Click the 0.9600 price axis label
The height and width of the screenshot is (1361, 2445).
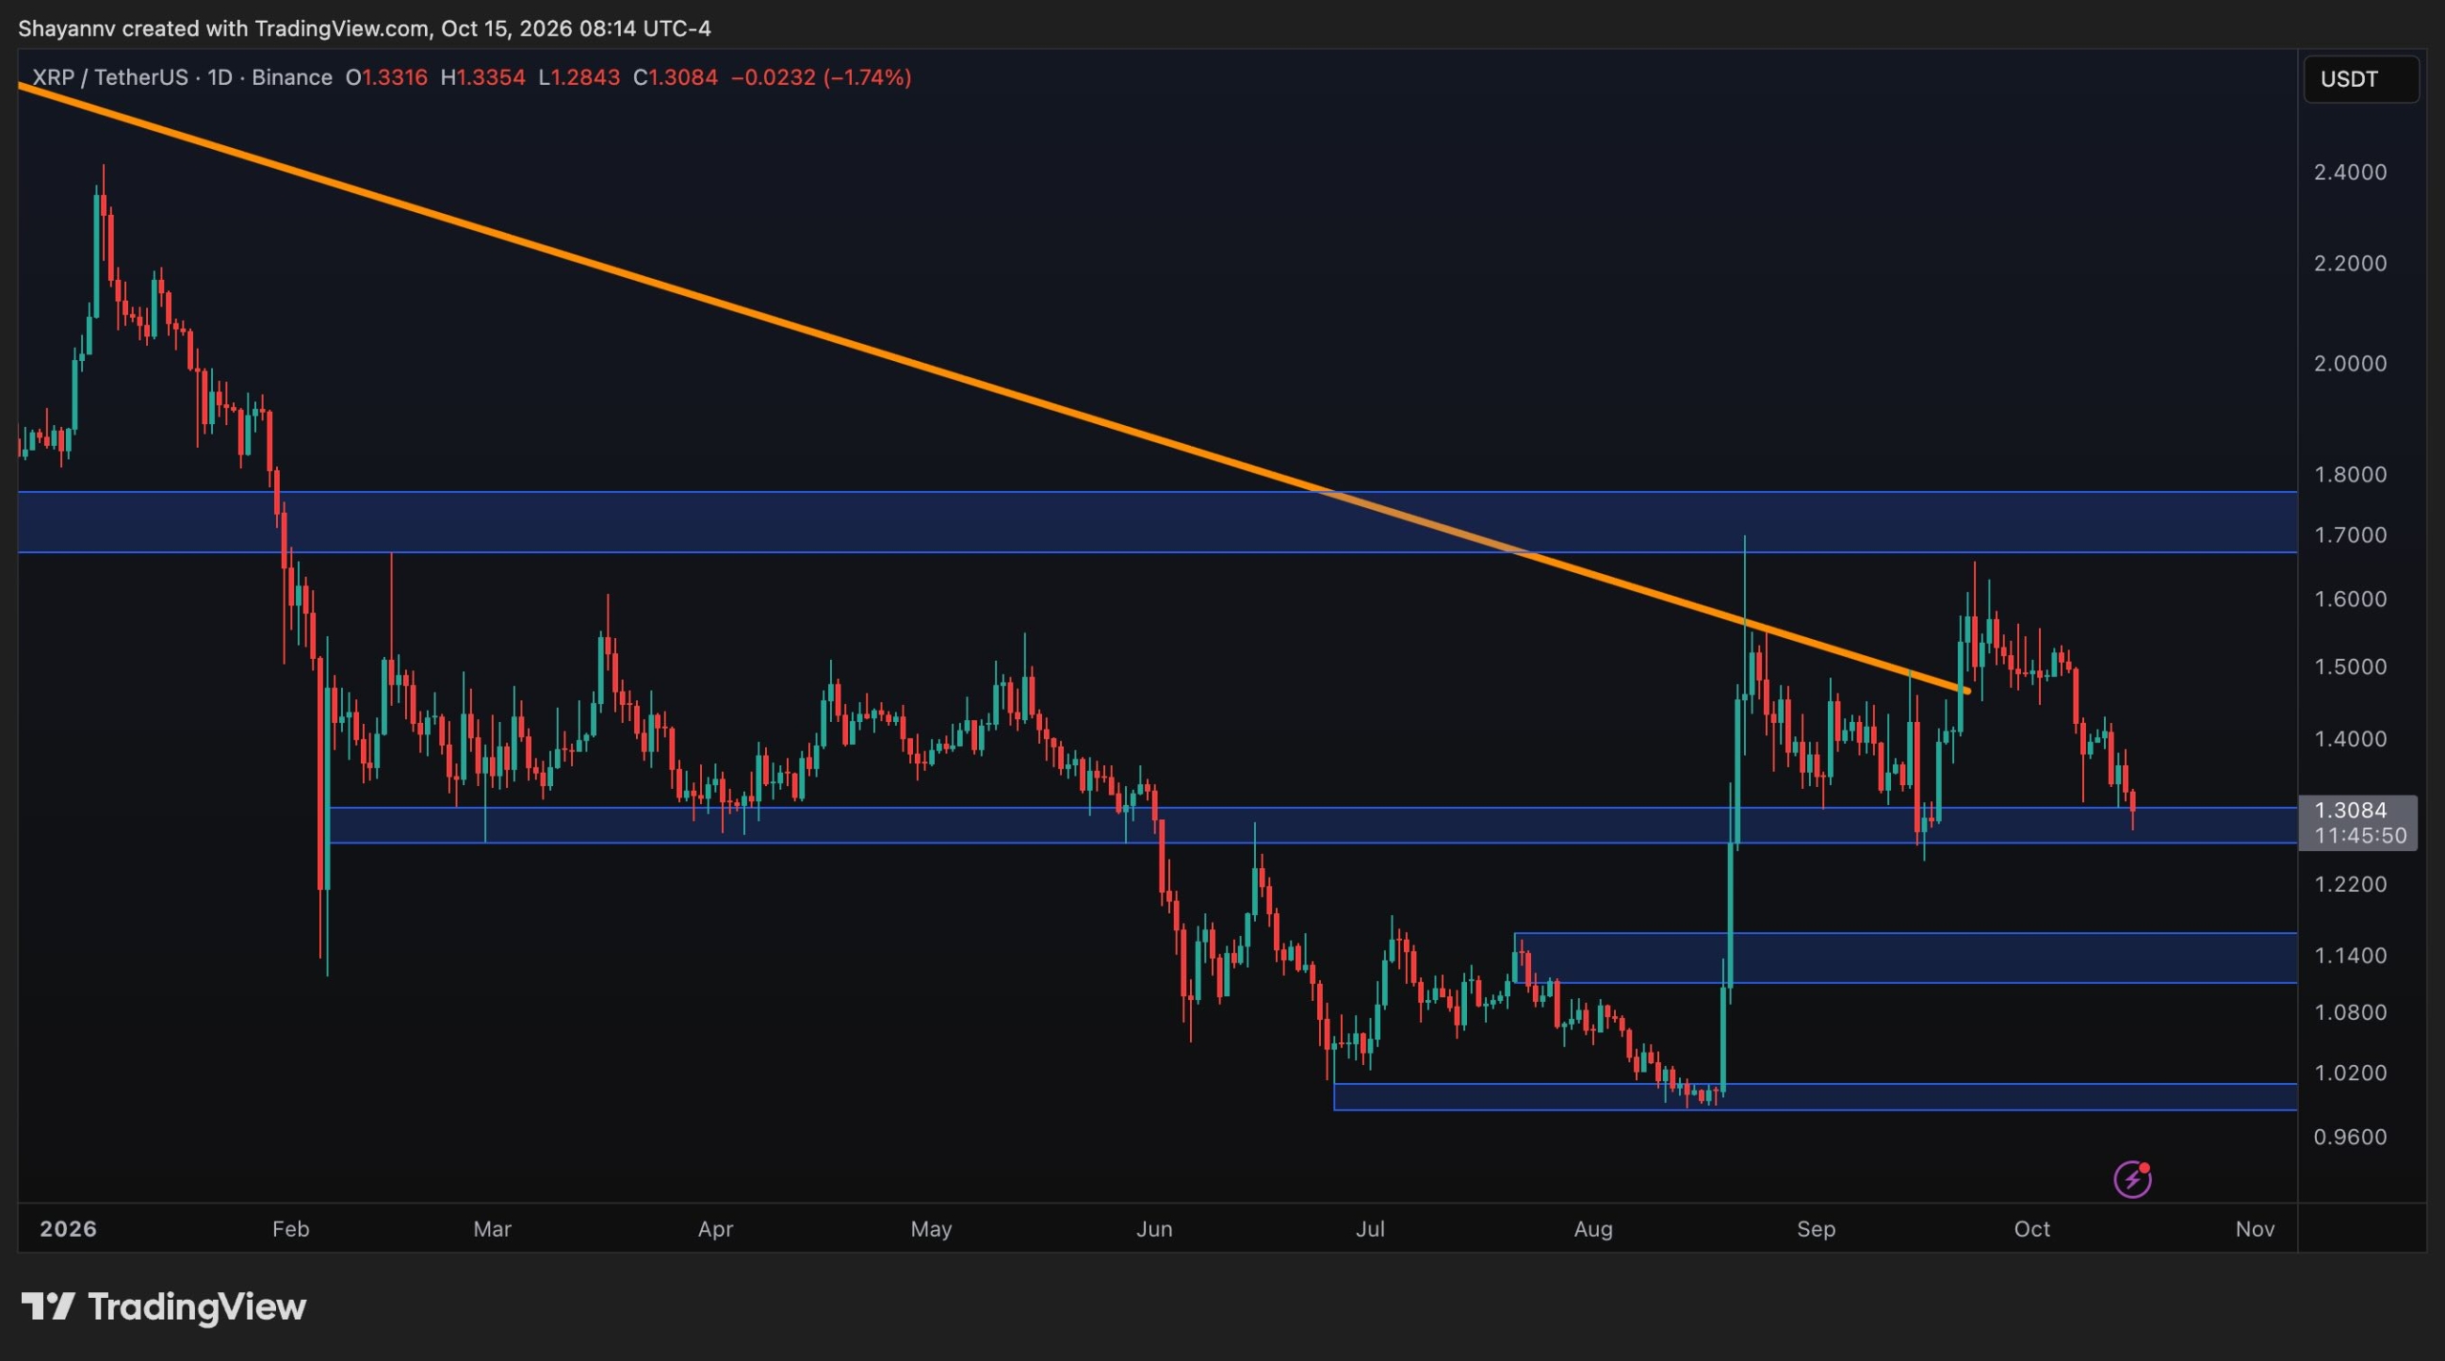pos(2349,1137)
